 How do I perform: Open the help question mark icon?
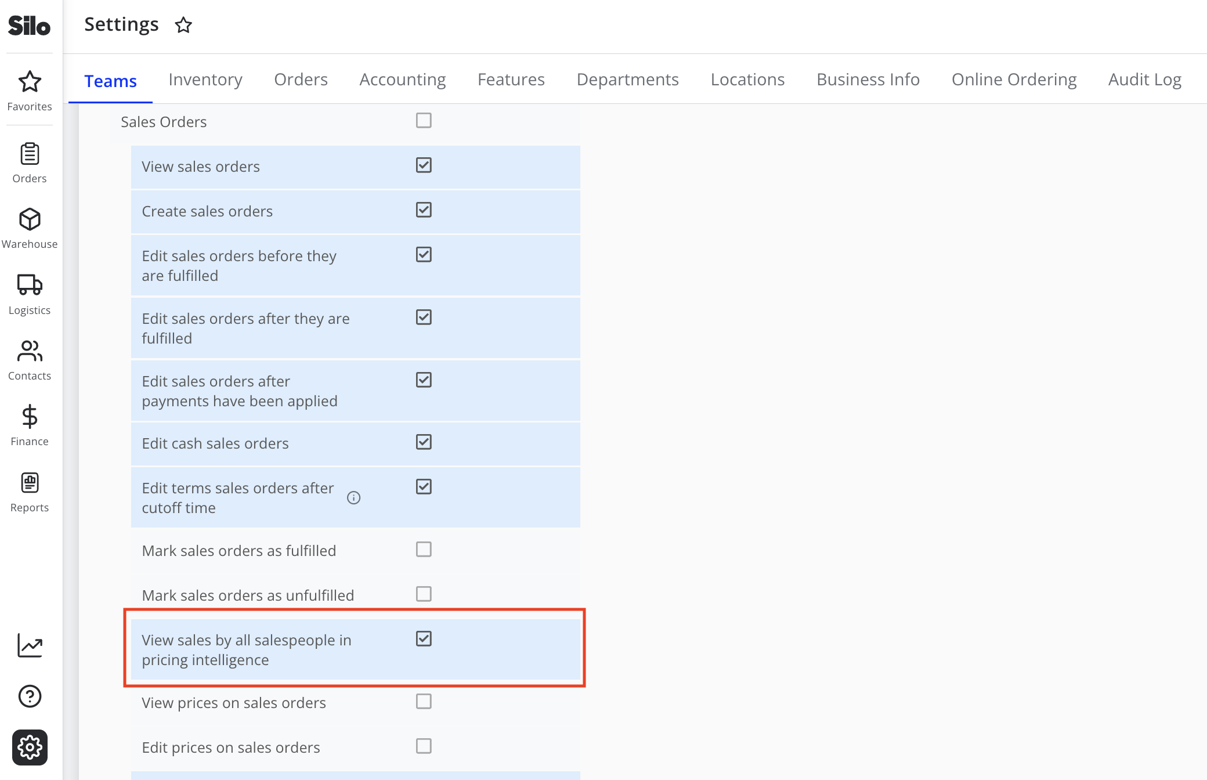[x=30, y=696]
